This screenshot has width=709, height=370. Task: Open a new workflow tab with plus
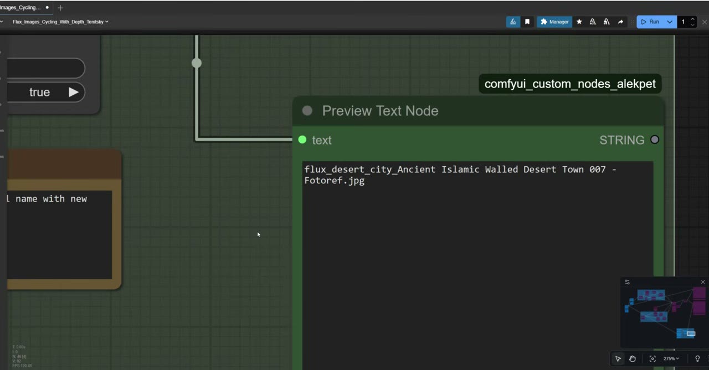pyautogui.click(x=60, y=7)
